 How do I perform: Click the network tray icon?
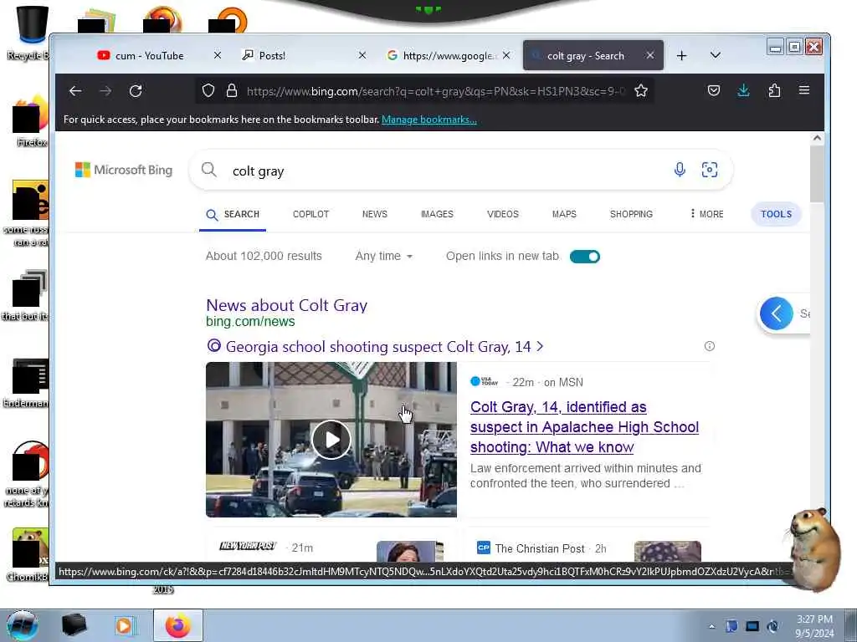coord(752,626)
